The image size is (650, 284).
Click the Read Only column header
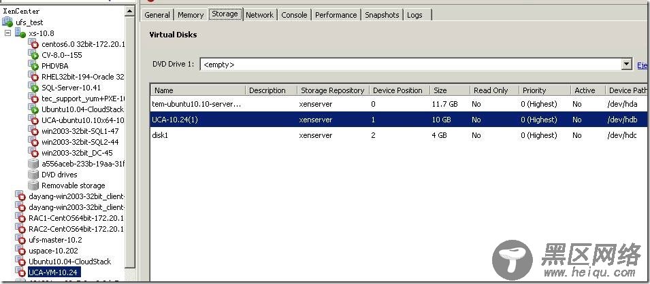[x=495, y=90]
